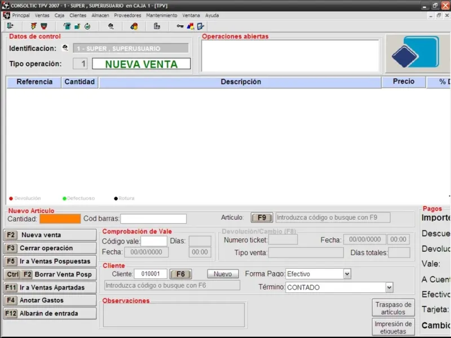The width and height of the screenshot is (451, 338).
Task: Click the teal box with arrow icon
Action: (67, 26)
